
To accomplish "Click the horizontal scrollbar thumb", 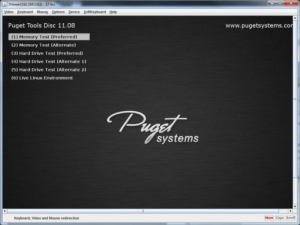I will click(x=142, y=211).
